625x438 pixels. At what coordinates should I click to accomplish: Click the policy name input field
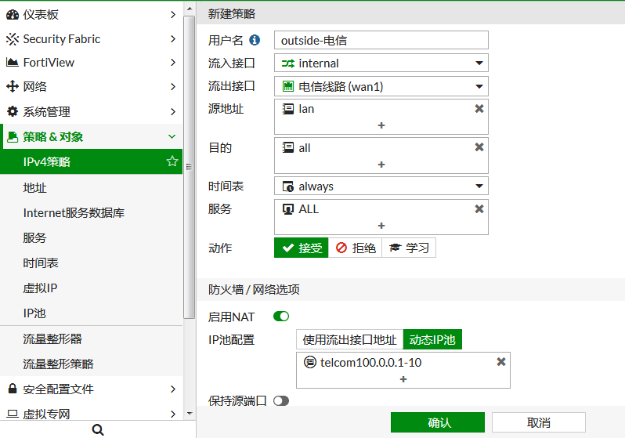[381, 40]
